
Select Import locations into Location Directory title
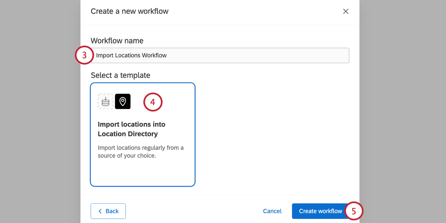[131, 129]
